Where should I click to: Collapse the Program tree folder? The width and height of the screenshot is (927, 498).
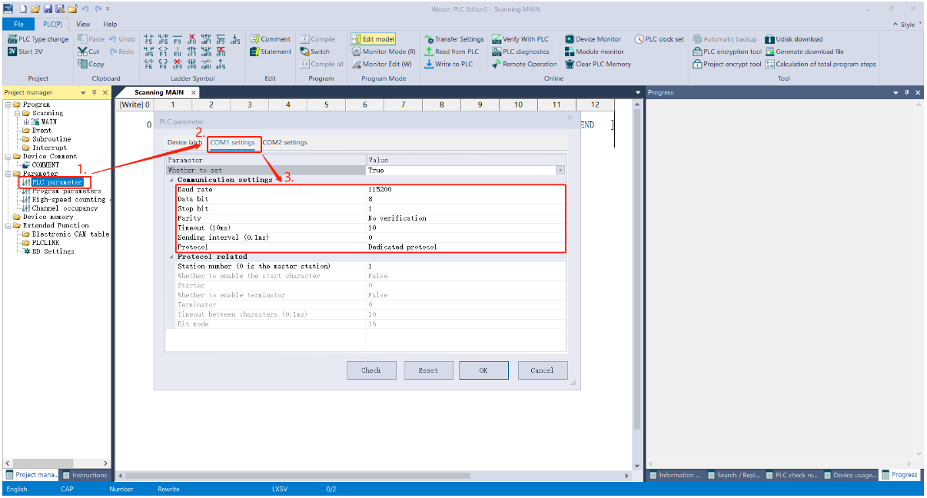(8, 105)
